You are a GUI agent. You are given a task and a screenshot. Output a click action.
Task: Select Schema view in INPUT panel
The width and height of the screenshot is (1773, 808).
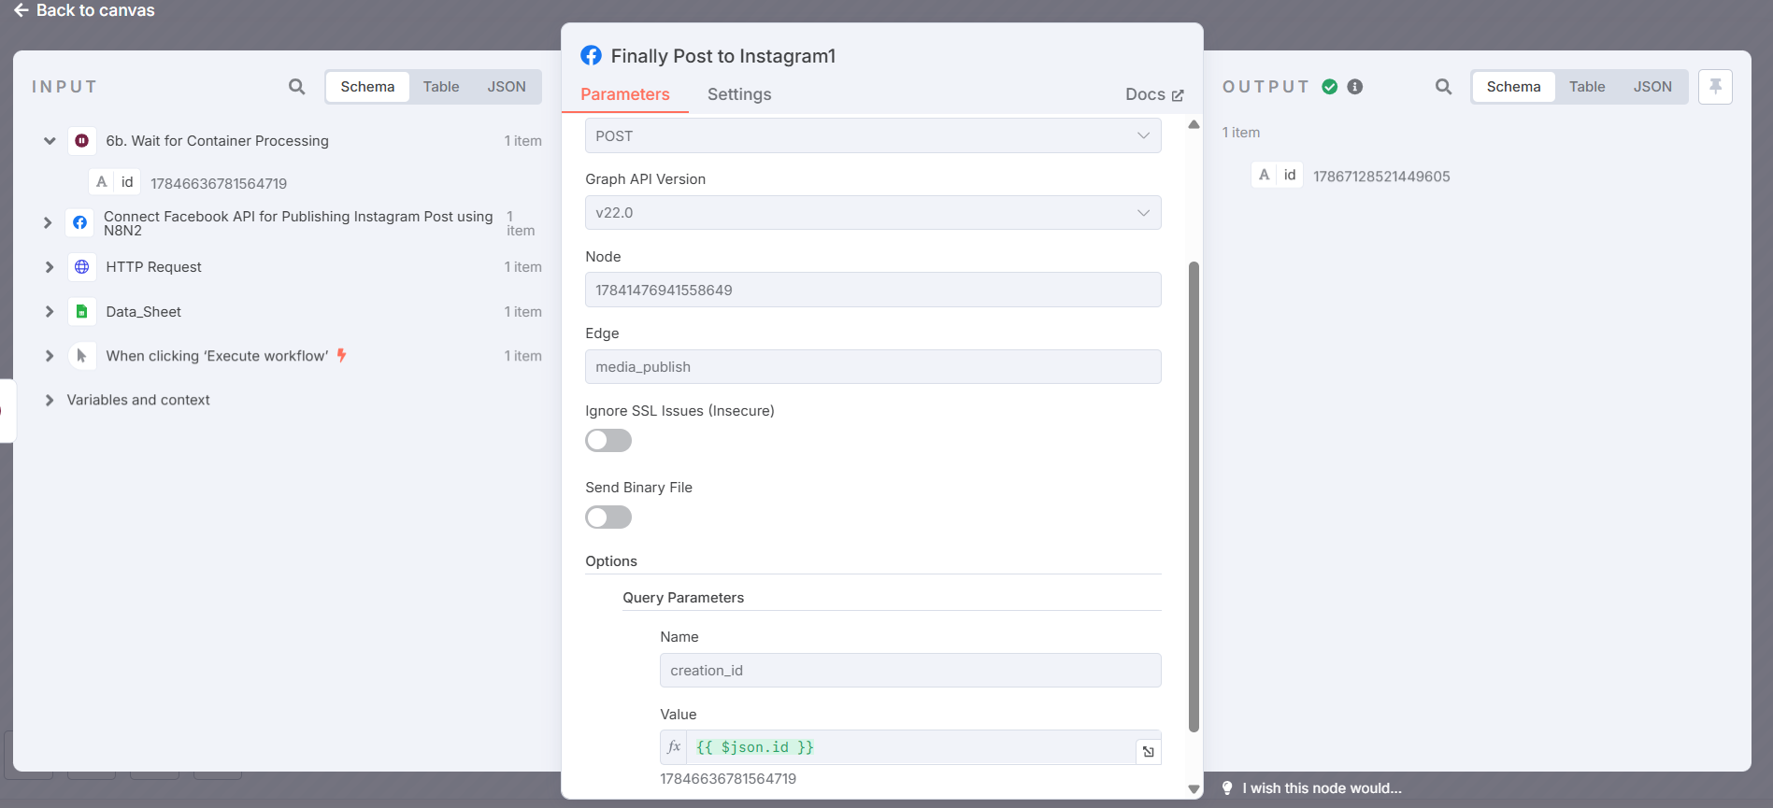[x=367, y=87]
